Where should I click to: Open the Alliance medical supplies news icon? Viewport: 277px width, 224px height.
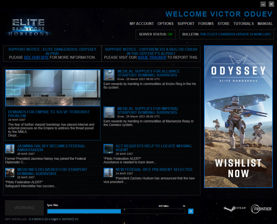point(109,75)
